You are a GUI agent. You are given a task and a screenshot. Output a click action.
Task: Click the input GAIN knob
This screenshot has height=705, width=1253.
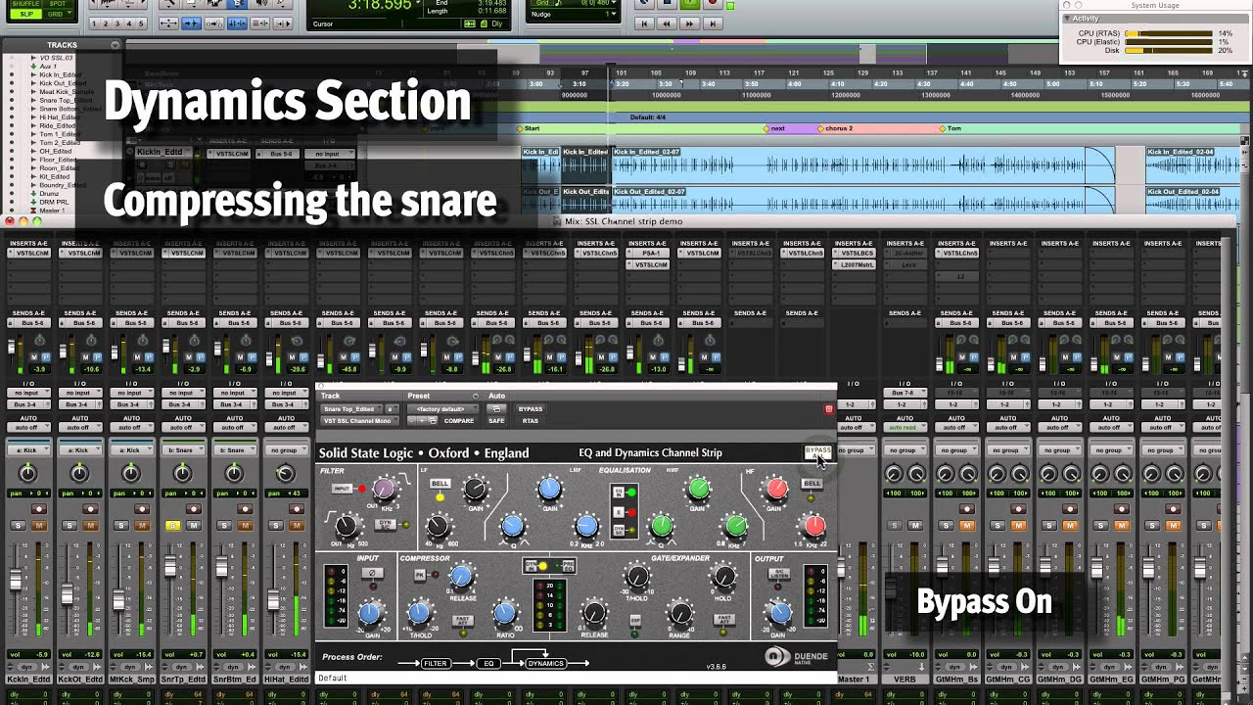[x=370, y=614]
